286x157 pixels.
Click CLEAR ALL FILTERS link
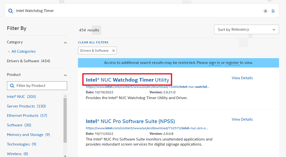point(93,42)
